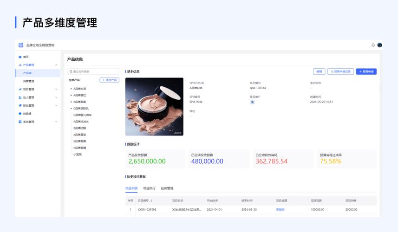This screenshot has height=232, width=398.
Task: Select D品牌婴儿推车 in the product tree
Action: (83, 115)
